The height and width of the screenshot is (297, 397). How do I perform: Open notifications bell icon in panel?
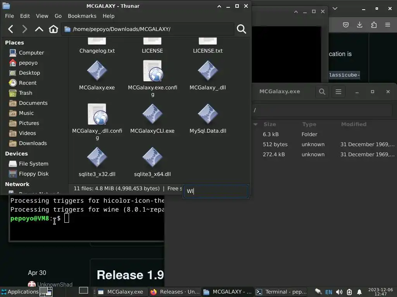click(359, 292)
